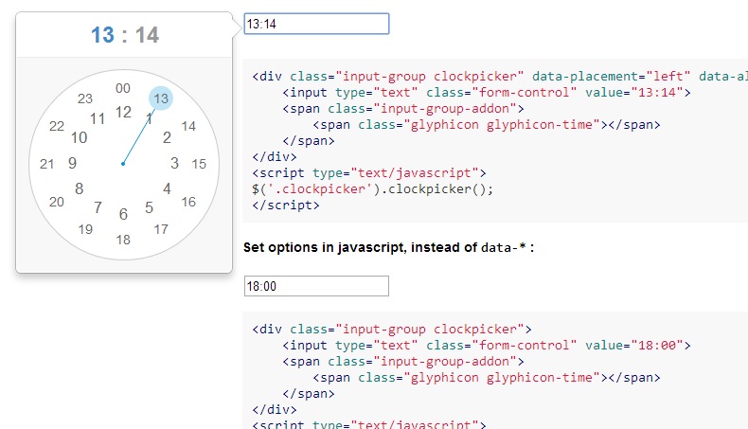This screenshot has width=748, height=429.
Task: Choose hour 23 on the outer ring
Action: (85, 98)
